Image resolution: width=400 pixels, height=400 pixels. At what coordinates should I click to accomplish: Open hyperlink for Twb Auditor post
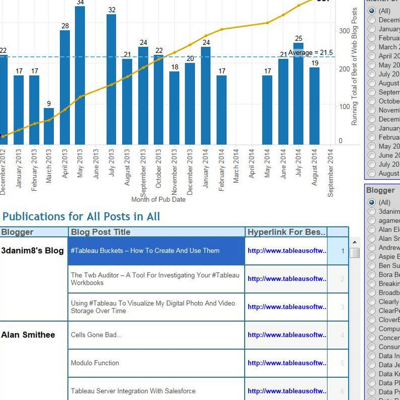tap(287, 279)
